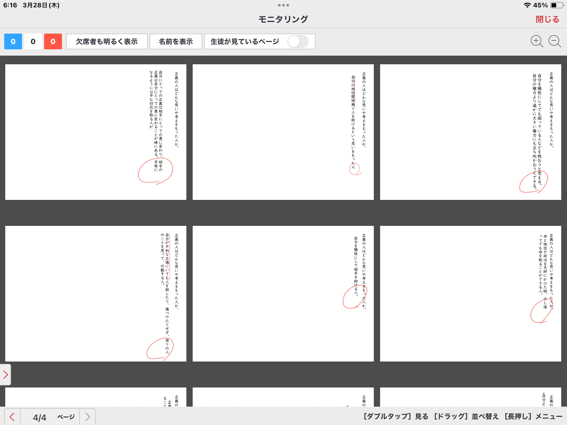Go to the previous page arrow
567x425 pixels.
point(12,417)
